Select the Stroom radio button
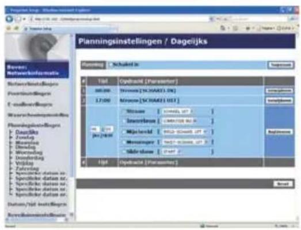Screen dimensions: 301x230 124,111
